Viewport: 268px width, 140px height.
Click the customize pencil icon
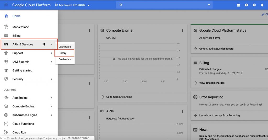tap(263, 15)
